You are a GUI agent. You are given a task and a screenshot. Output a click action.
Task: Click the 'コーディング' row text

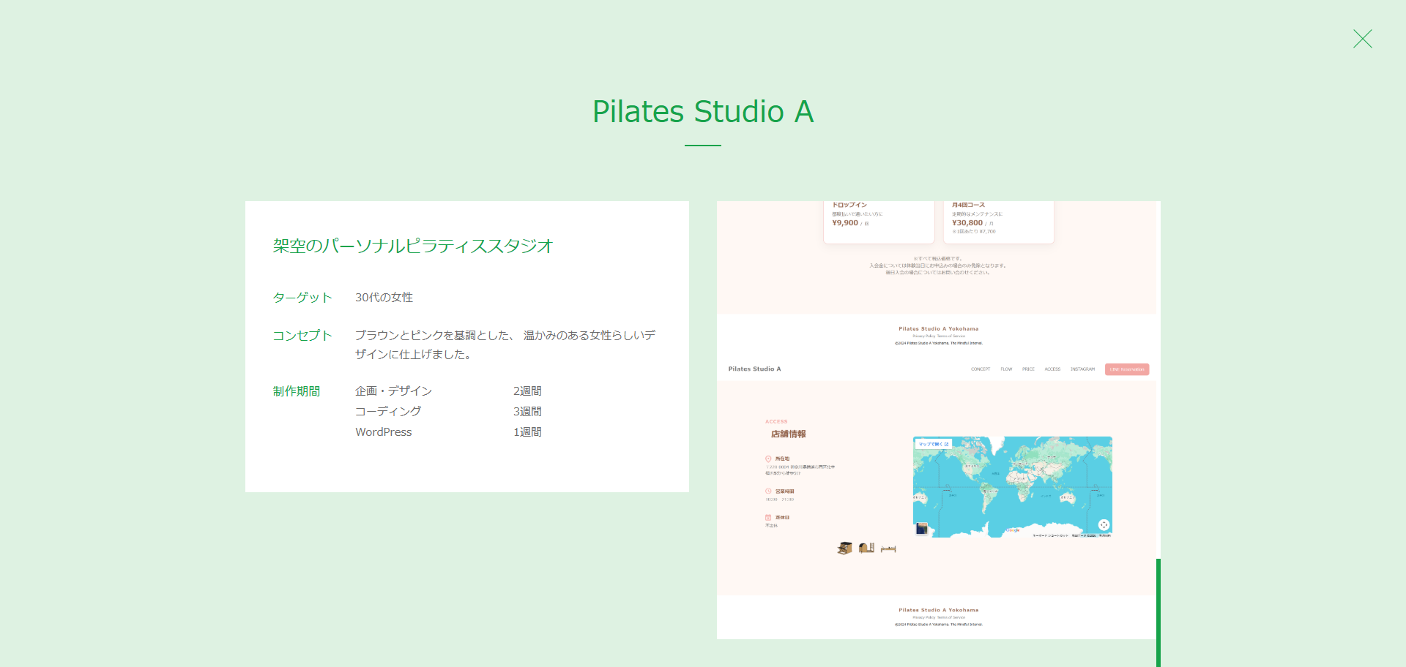388,412
